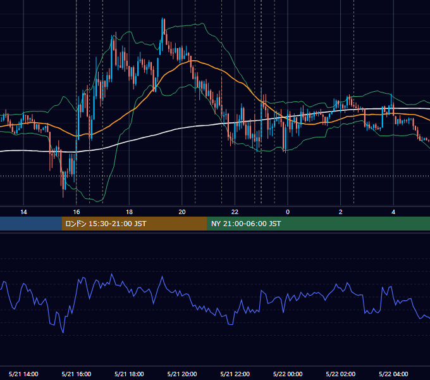Click the date label 5/21 14:00
The width and height of the screenshot is (430, 380).
point(23,374)
